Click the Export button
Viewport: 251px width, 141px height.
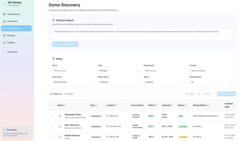pos(207,94)
